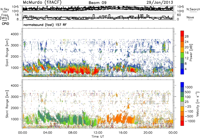Click the "28" value on Power colorbar
200x138 pixels.
click(x=186, y=36)
